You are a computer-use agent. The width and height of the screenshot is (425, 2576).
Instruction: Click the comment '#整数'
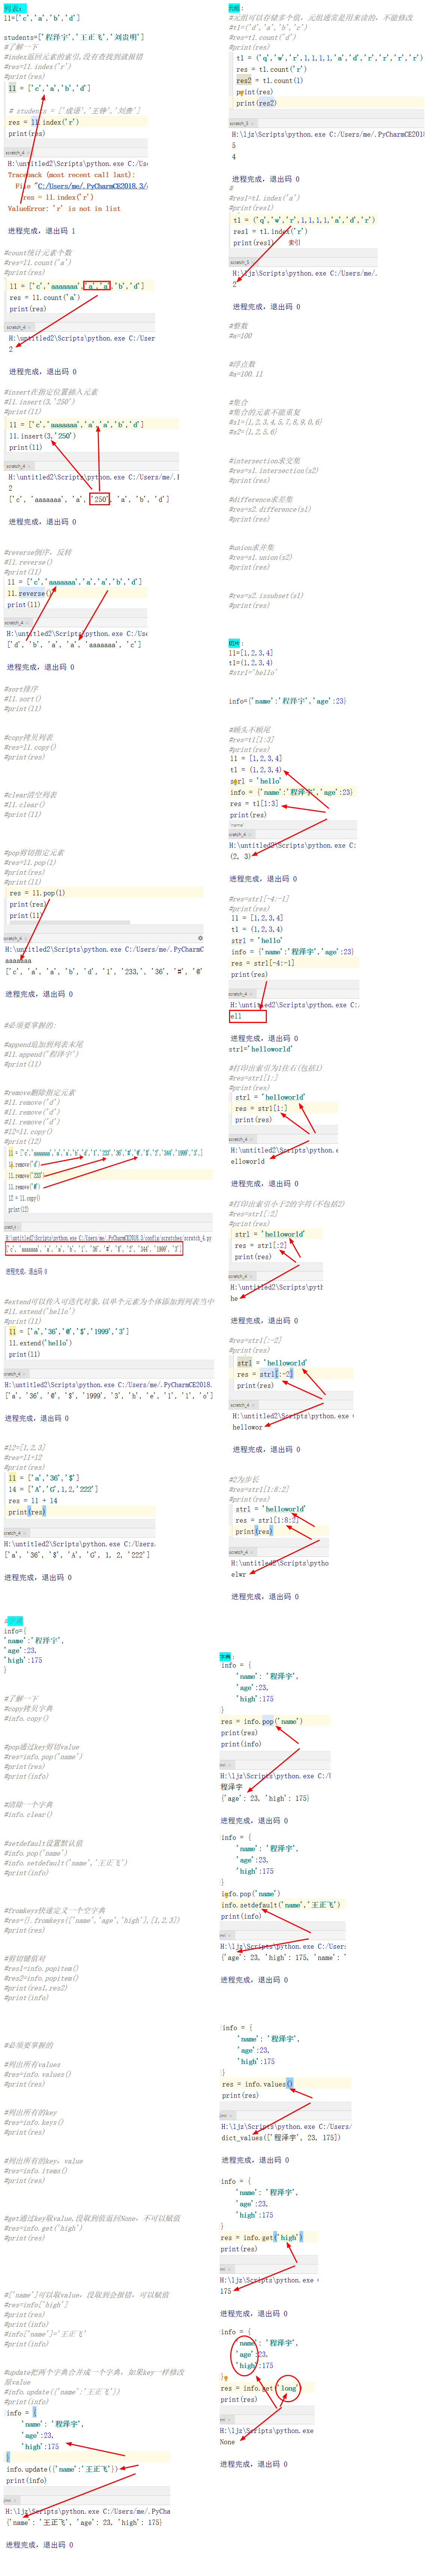click(238, 326)
